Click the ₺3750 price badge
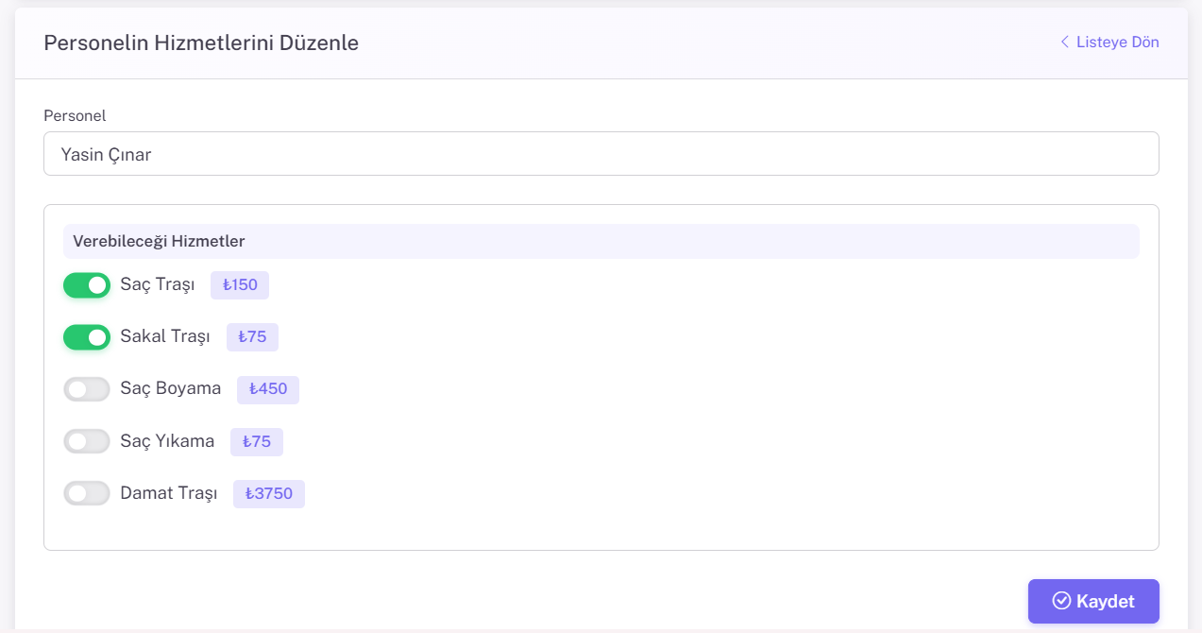Viewport: 1202px width, 633px height. pos(269,493)
